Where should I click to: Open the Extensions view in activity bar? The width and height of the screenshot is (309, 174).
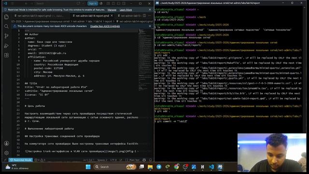coord(6,55)
